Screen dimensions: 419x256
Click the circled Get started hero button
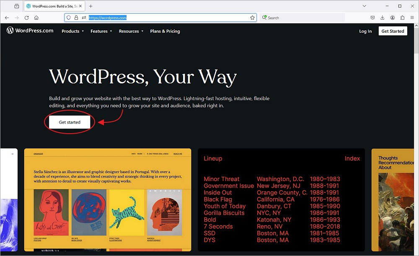pos(70,122)
